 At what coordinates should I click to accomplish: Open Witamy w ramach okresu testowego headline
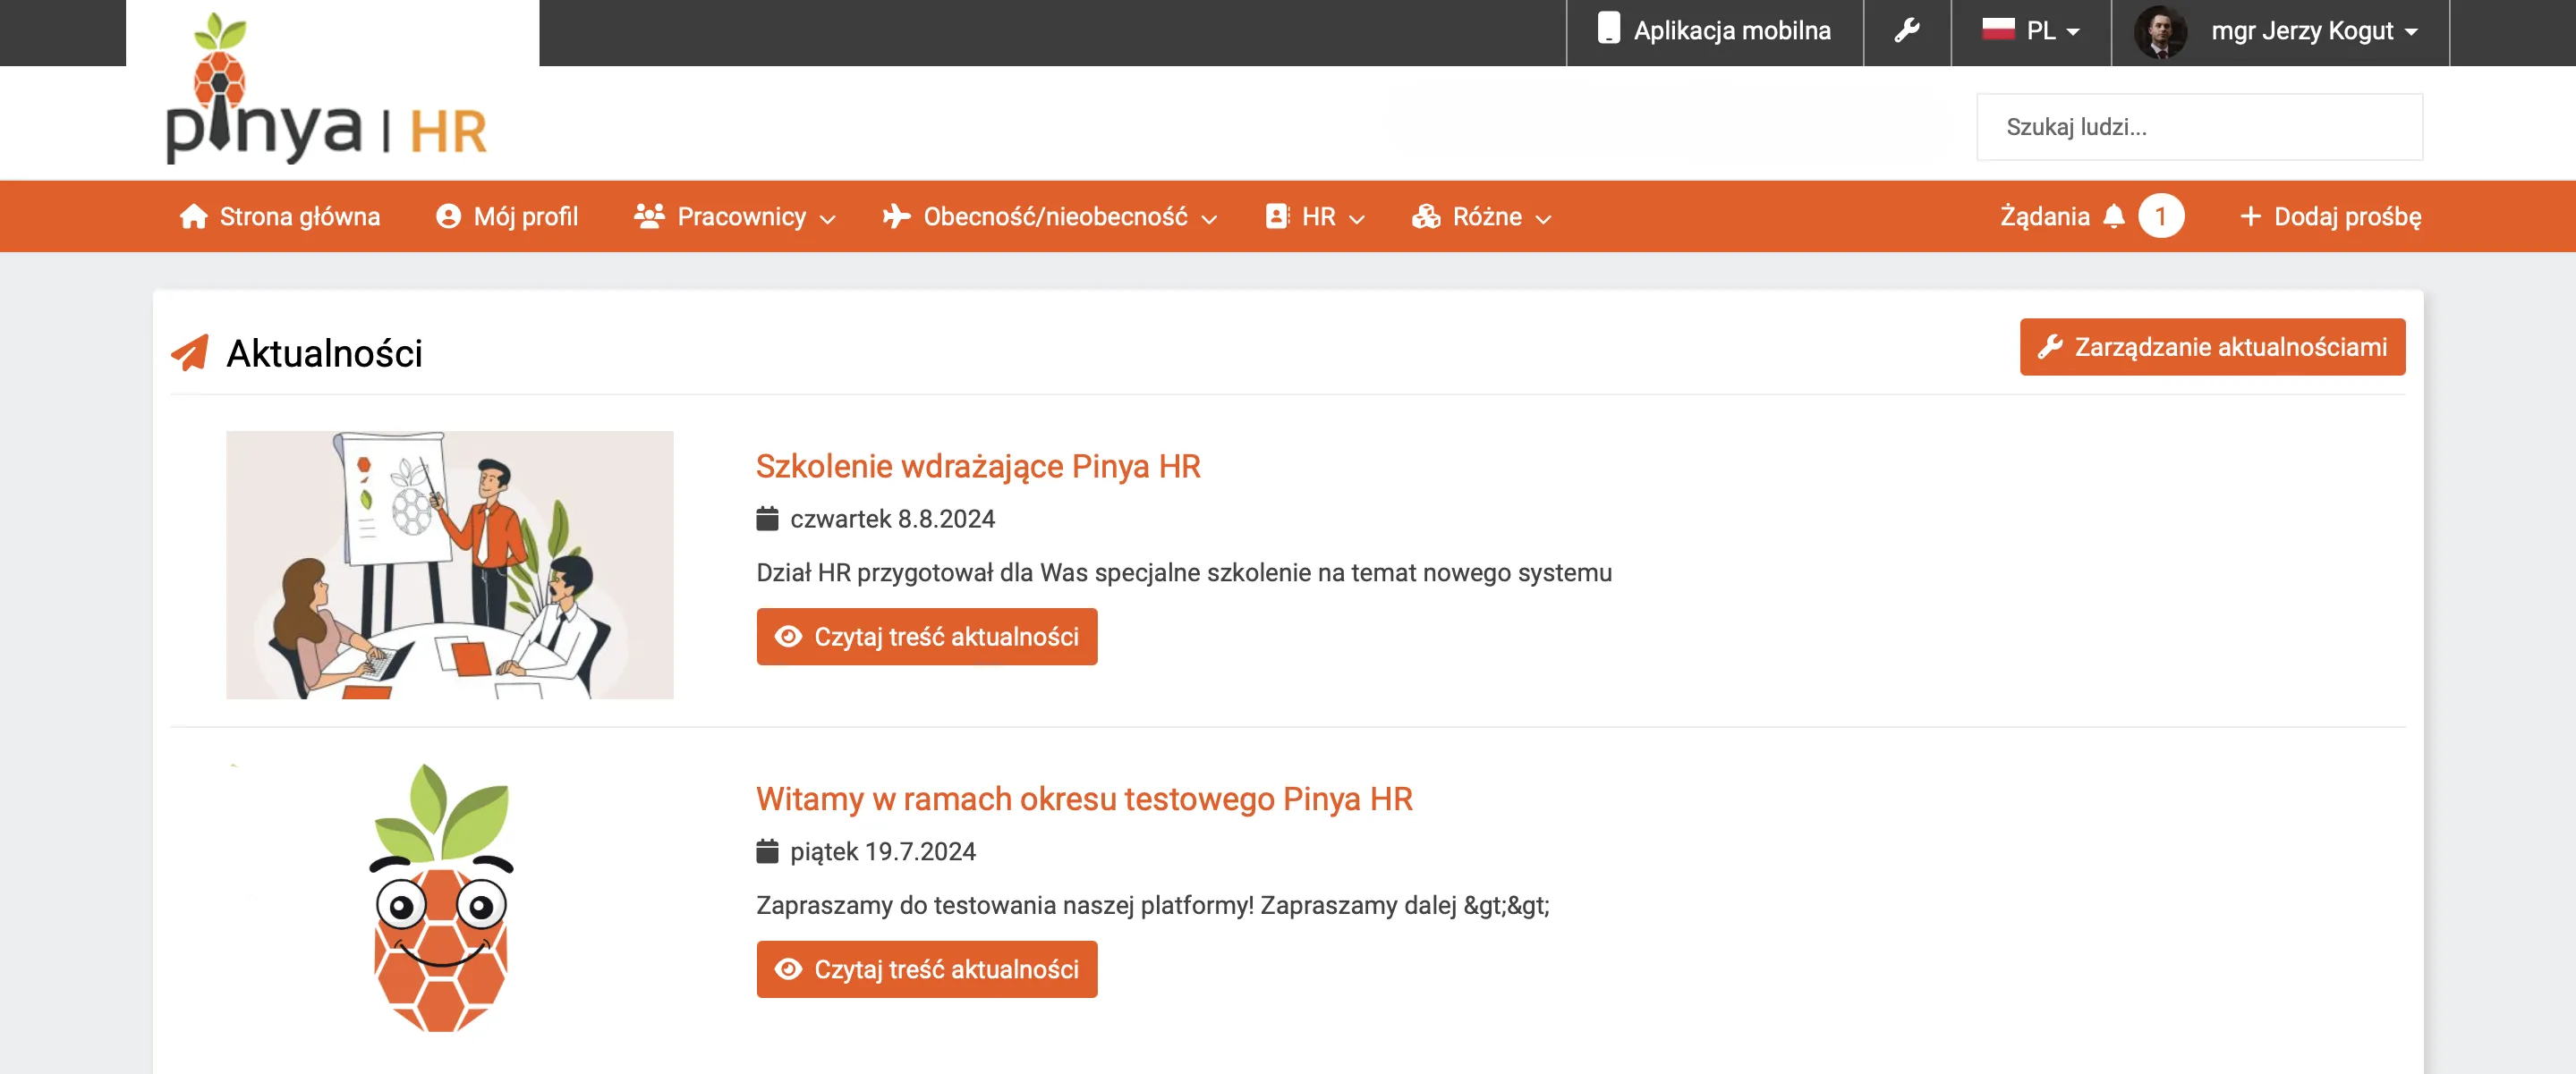pyautogui.click(x=1084, y=799)
